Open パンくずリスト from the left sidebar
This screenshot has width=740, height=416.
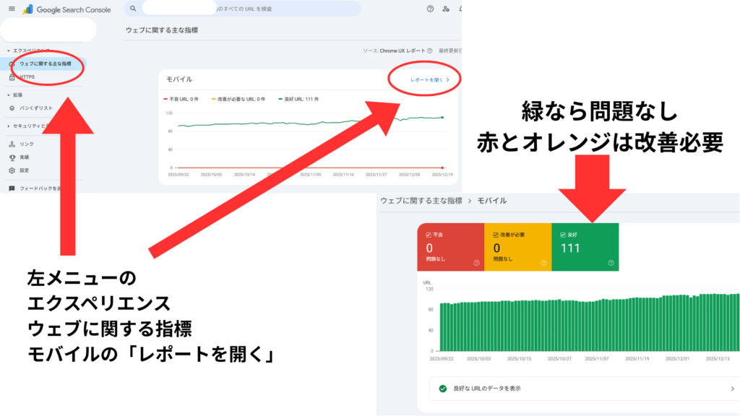(36, 106)
